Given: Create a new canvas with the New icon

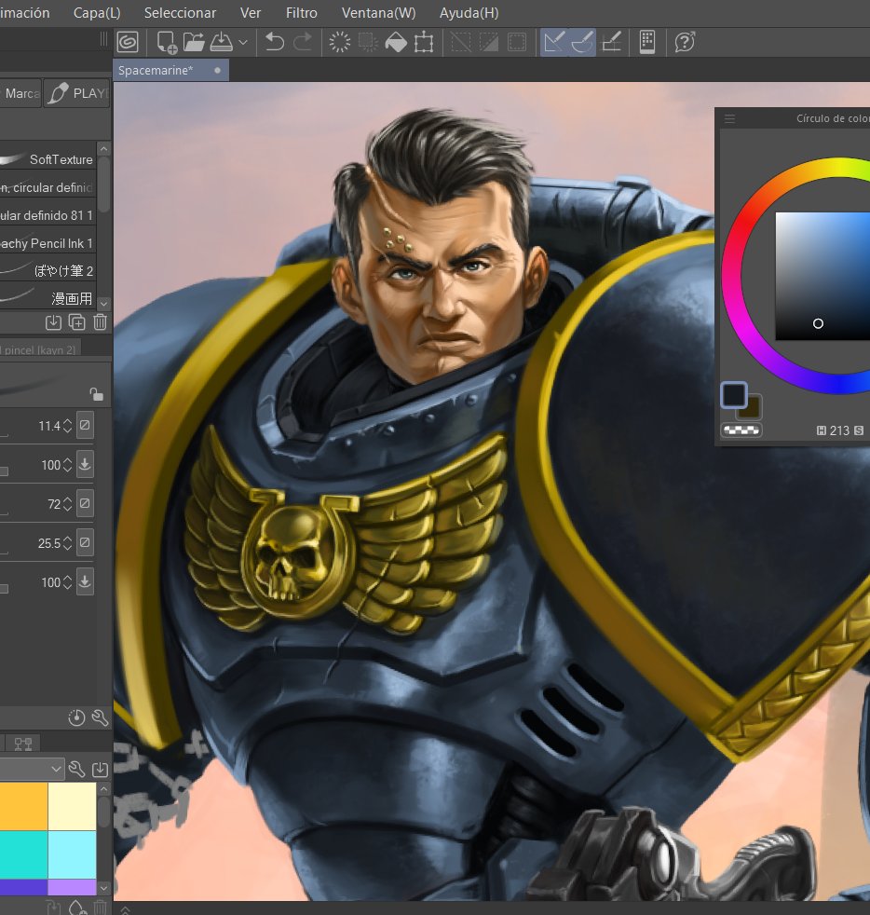Looking at the screenshot, I should pyautogui.click(x=167, y=42).
